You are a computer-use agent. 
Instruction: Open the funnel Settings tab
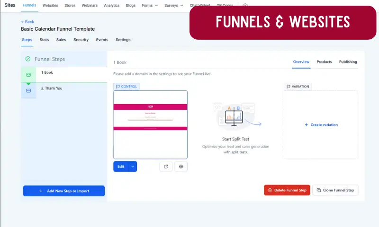click(x=123, y=40)
